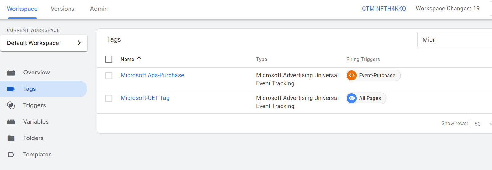Expand the Default Workspace chevron
This screenshot has width=492, height=170.
(79, 43)
